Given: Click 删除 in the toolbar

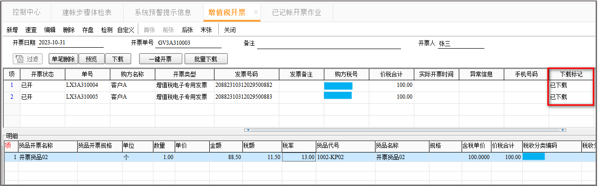Looking at the screenshot, I should 69,30.
